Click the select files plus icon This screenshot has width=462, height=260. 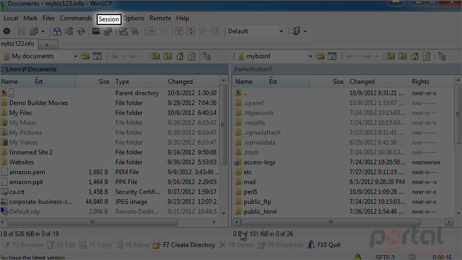(152, 31)
